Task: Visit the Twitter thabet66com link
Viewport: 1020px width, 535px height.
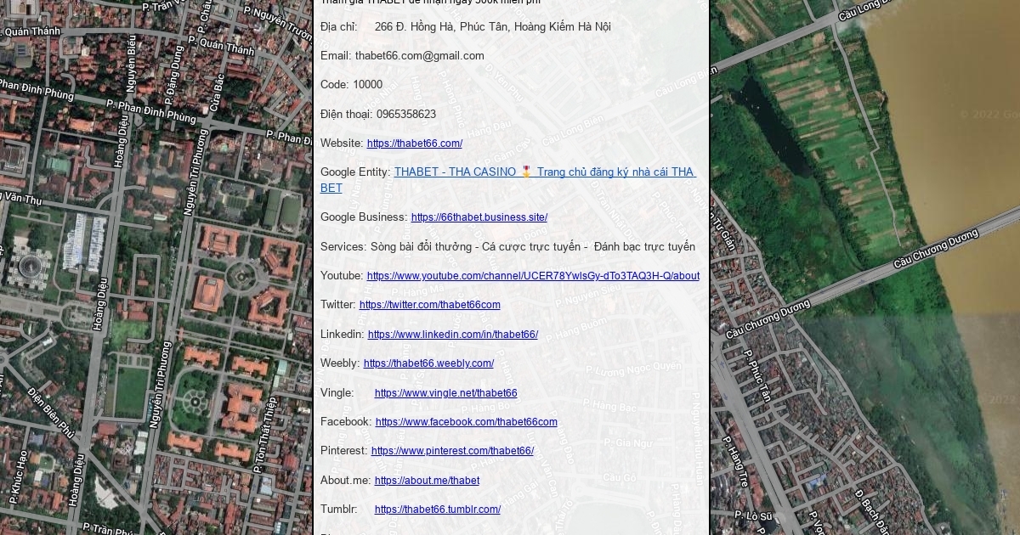Action: (x=429, y=305)
